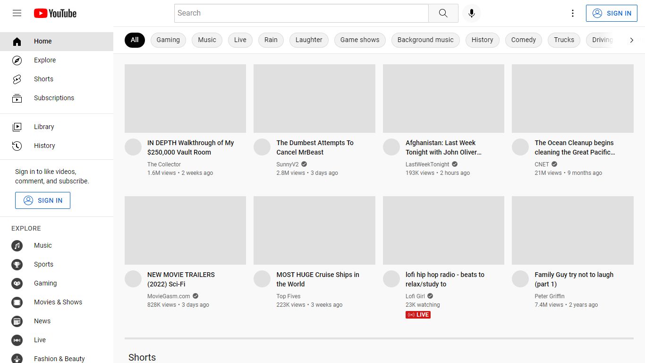Start voice search with microphone
645x363 pixels.
coord(471,13)
